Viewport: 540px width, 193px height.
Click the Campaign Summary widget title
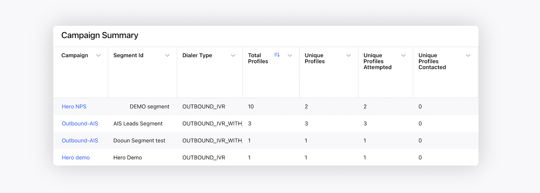pos(100,35)
